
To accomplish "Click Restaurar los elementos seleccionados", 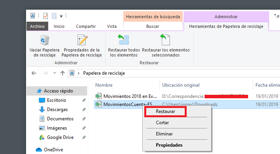I will [166, 46].
